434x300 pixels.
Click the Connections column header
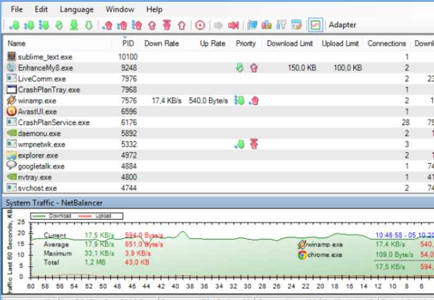[387, 43]
